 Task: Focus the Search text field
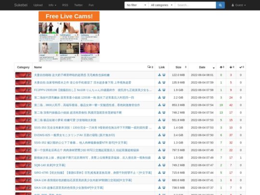coord(195,5)
